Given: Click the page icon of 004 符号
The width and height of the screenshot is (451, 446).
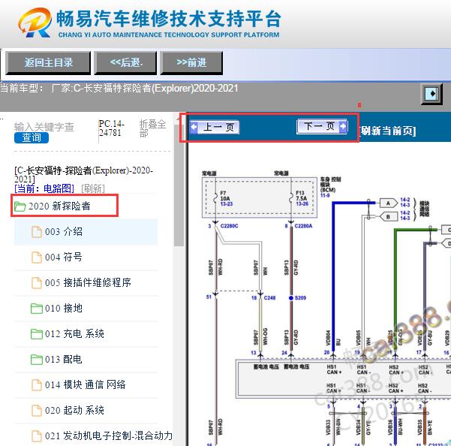Looking at the screenshot, I should [x=37, y=258].
